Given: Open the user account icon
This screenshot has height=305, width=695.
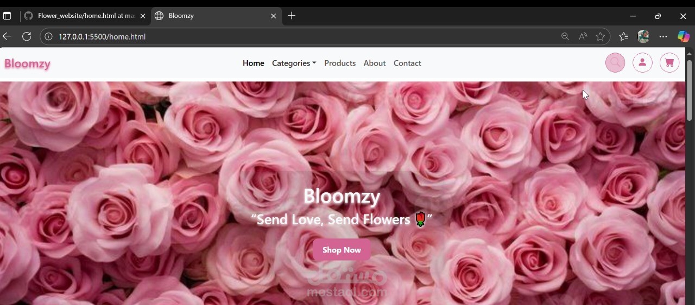Looking at the screenshot, I should coord(642,63).
